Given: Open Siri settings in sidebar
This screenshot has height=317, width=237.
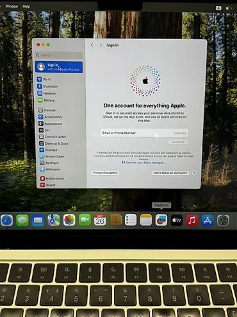Looking at the screenshot, I should [x=44, y=130].
